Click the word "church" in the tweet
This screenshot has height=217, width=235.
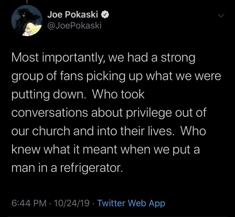(x=51, y=131)
